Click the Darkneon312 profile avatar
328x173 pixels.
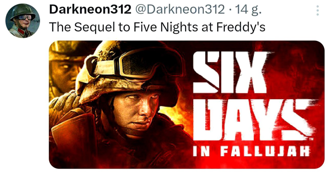pyautogui.click(x=23, y=21)
